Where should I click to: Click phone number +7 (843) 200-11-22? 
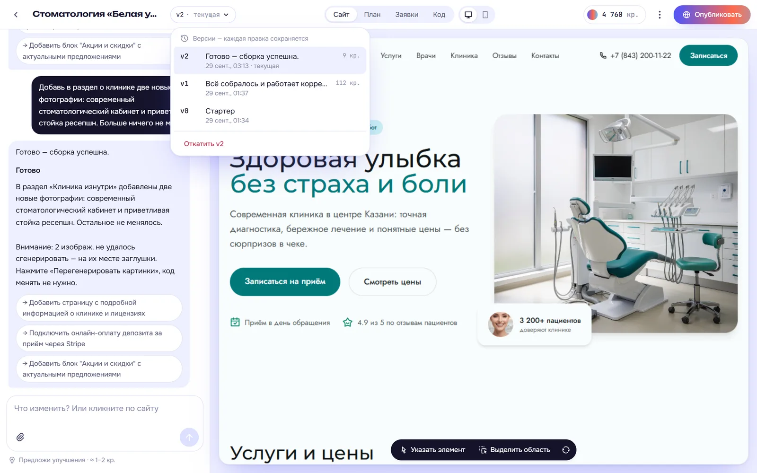tap(641, 55)
